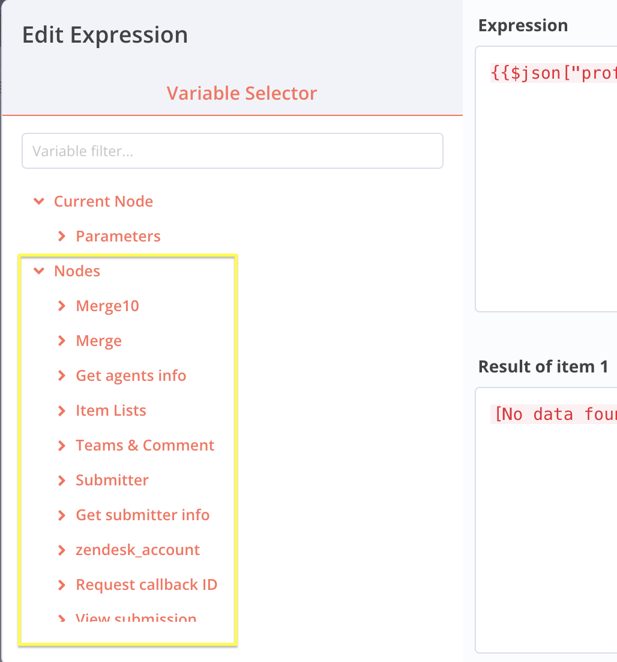617x662 pixels.
Task: Click the Variable filter input box
Action: tap(232, 151)
